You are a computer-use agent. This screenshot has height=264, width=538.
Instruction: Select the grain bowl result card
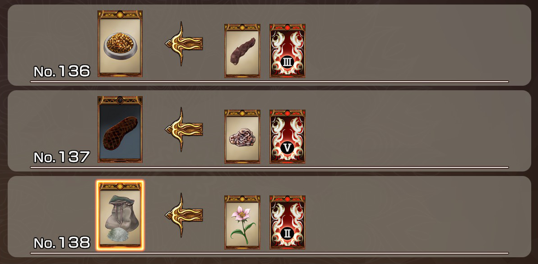(120, 43)
